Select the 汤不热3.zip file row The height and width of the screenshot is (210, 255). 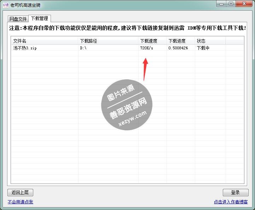click(x=127, y=48)
